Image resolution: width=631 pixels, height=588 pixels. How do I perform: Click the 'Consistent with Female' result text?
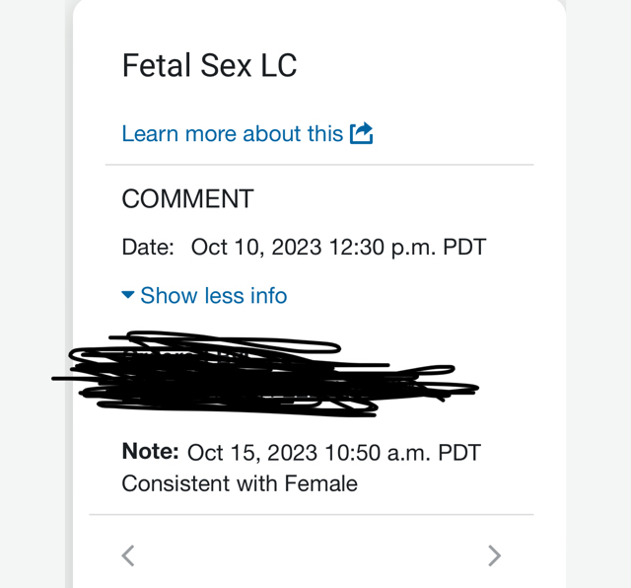pyautogui.click(x=240, y=483)
